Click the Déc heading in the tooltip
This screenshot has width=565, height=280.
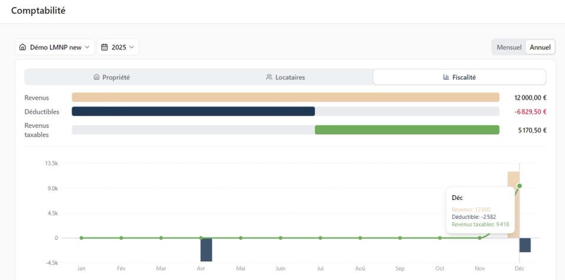pyautogui.click(x=457, y=198)
